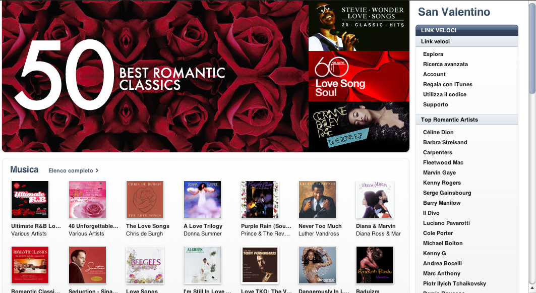The height and width of the screenshot is (293, 536).
Task: Expand the Elenco completo music list
Action: 74,170
